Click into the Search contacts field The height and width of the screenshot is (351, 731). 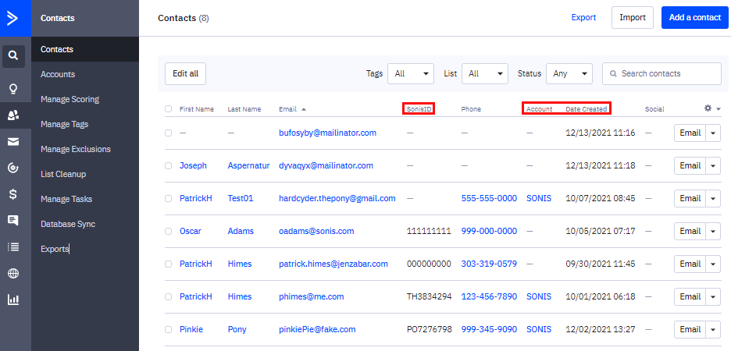click(x=668, y=73)
